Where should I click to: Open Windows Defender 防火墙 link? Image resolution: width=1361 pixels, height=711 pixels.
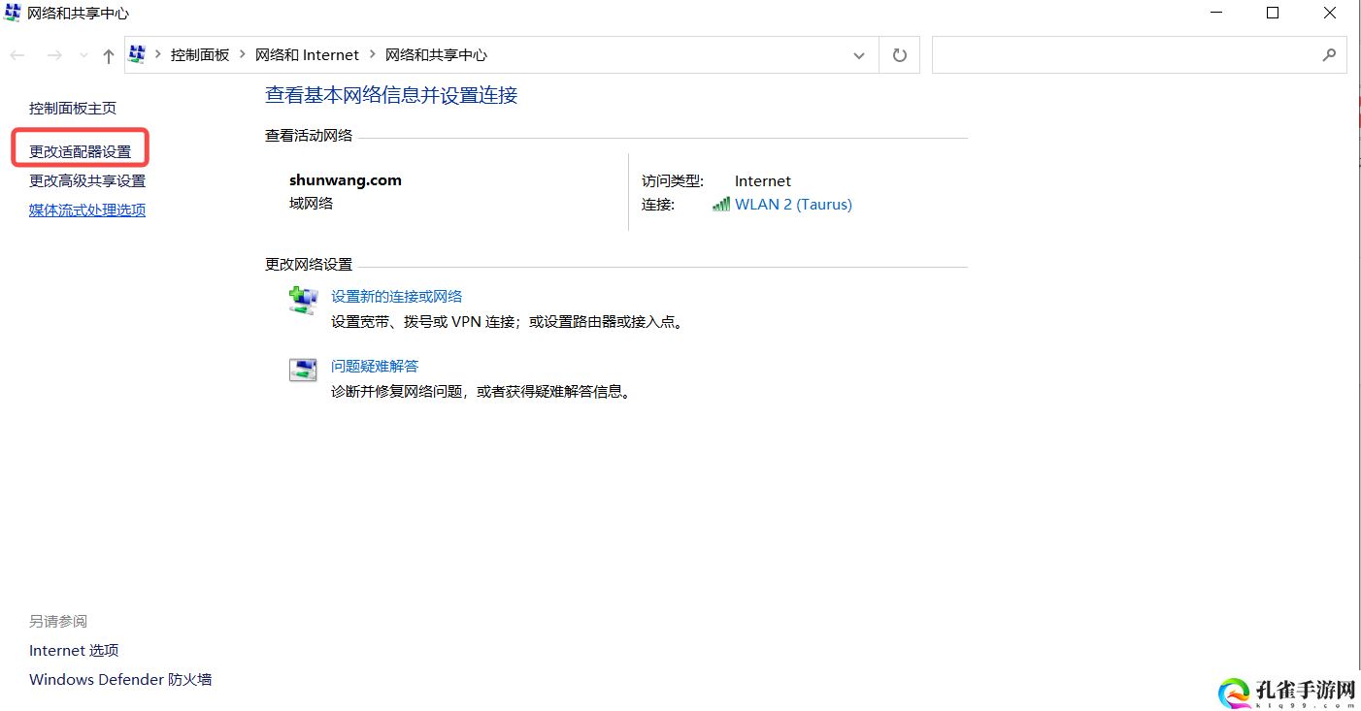click(x=120, y=680)
